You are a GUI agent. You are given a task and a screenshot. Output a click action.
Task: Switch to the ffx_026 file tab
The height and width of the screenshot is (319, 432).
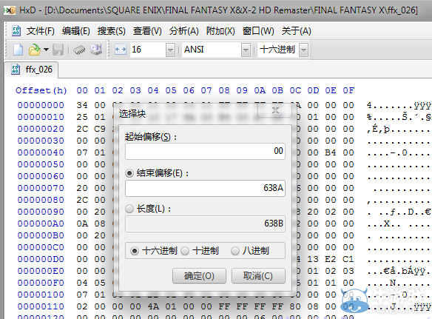click(32, 70)
